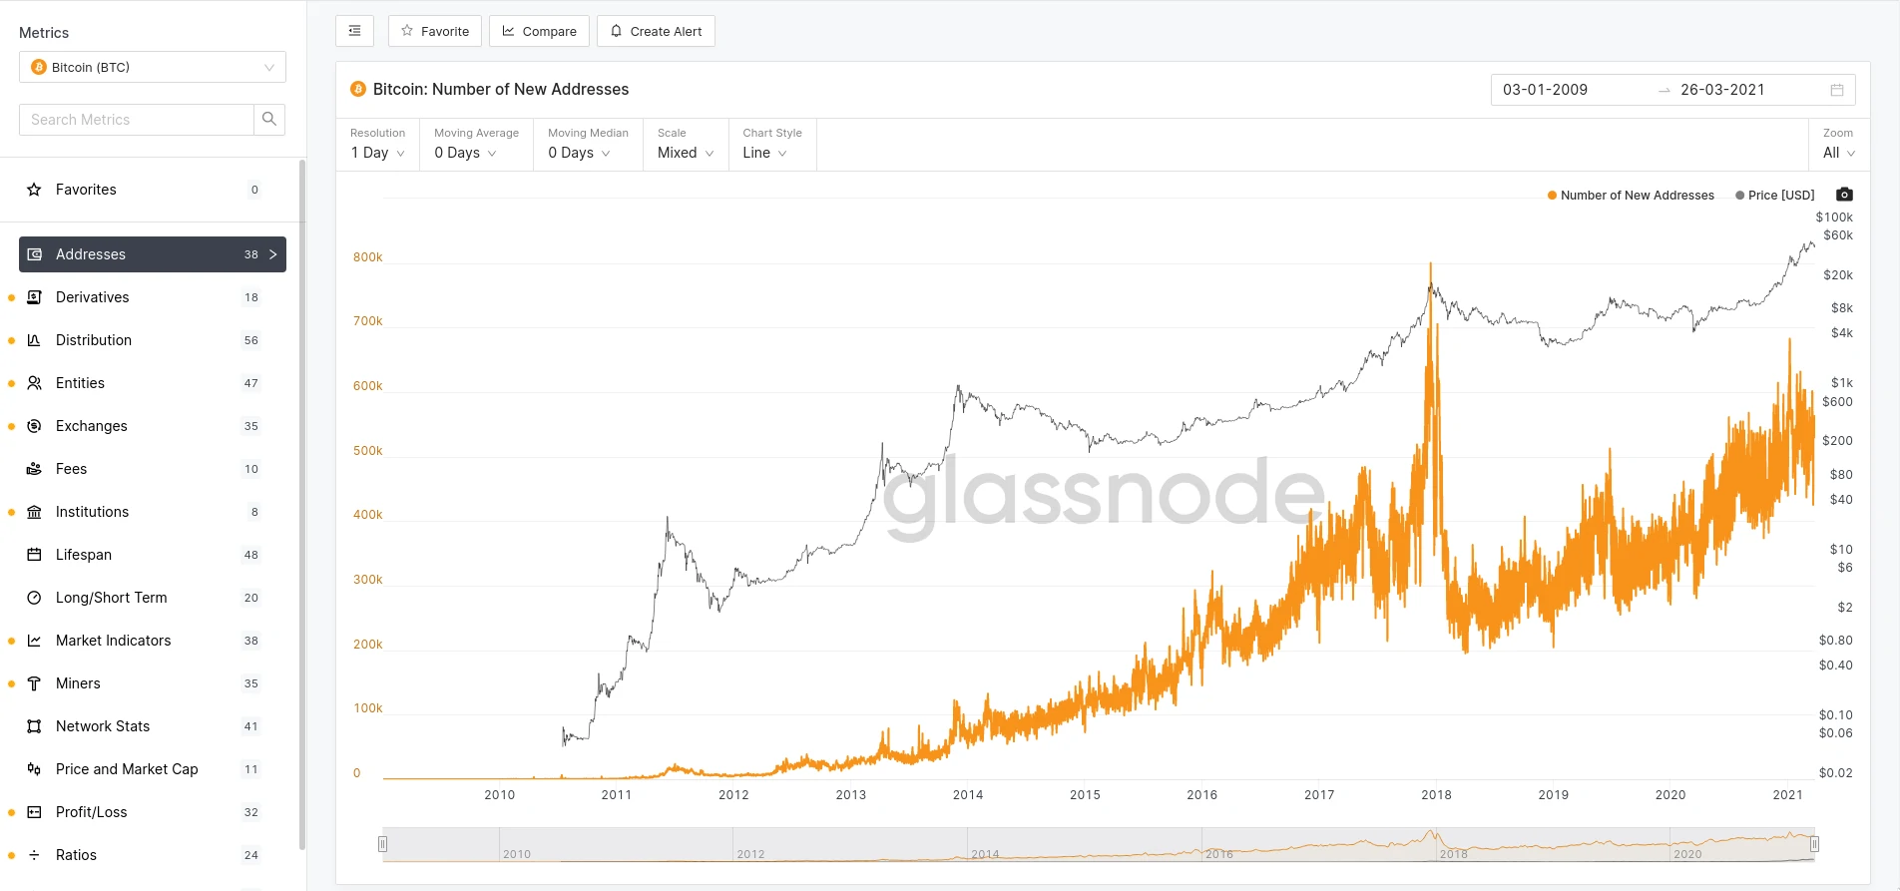Click the Market Indicators line chart icon
Image resolution: width=1900 pixels, height=891 pixels.
(34, 641)
